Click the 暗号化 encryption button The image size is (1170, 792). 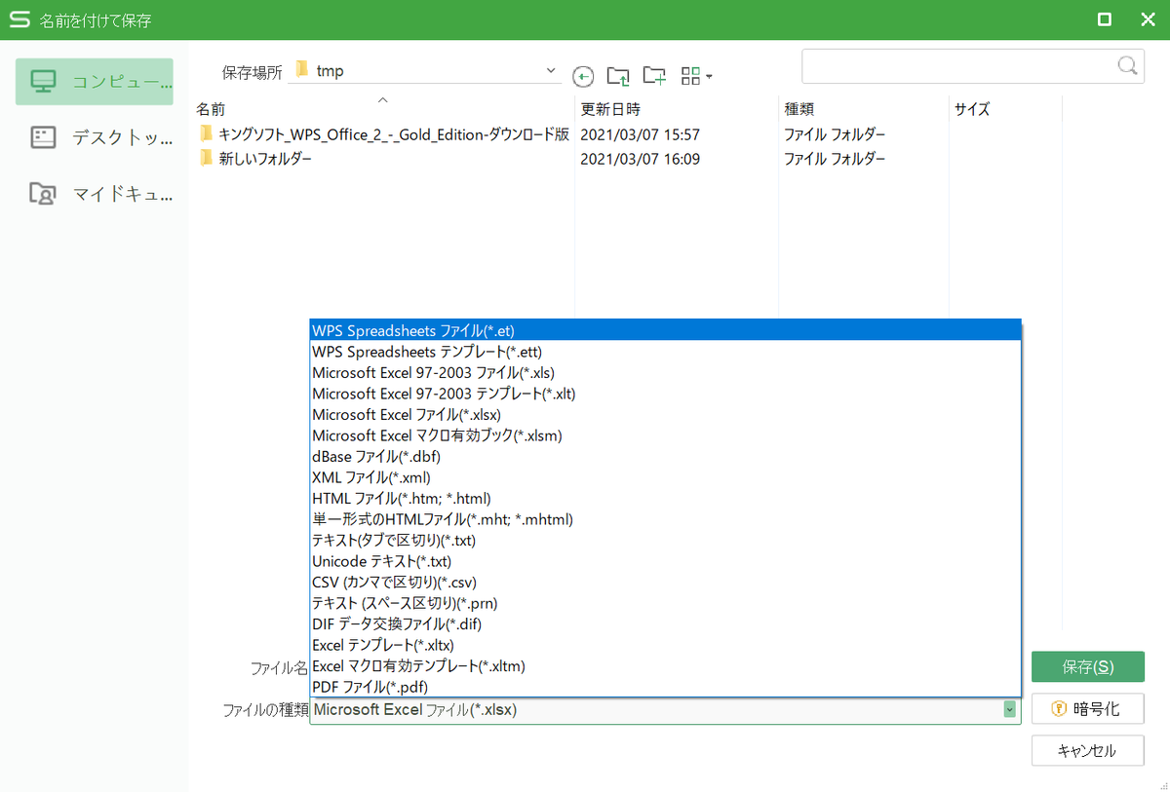1087,709
